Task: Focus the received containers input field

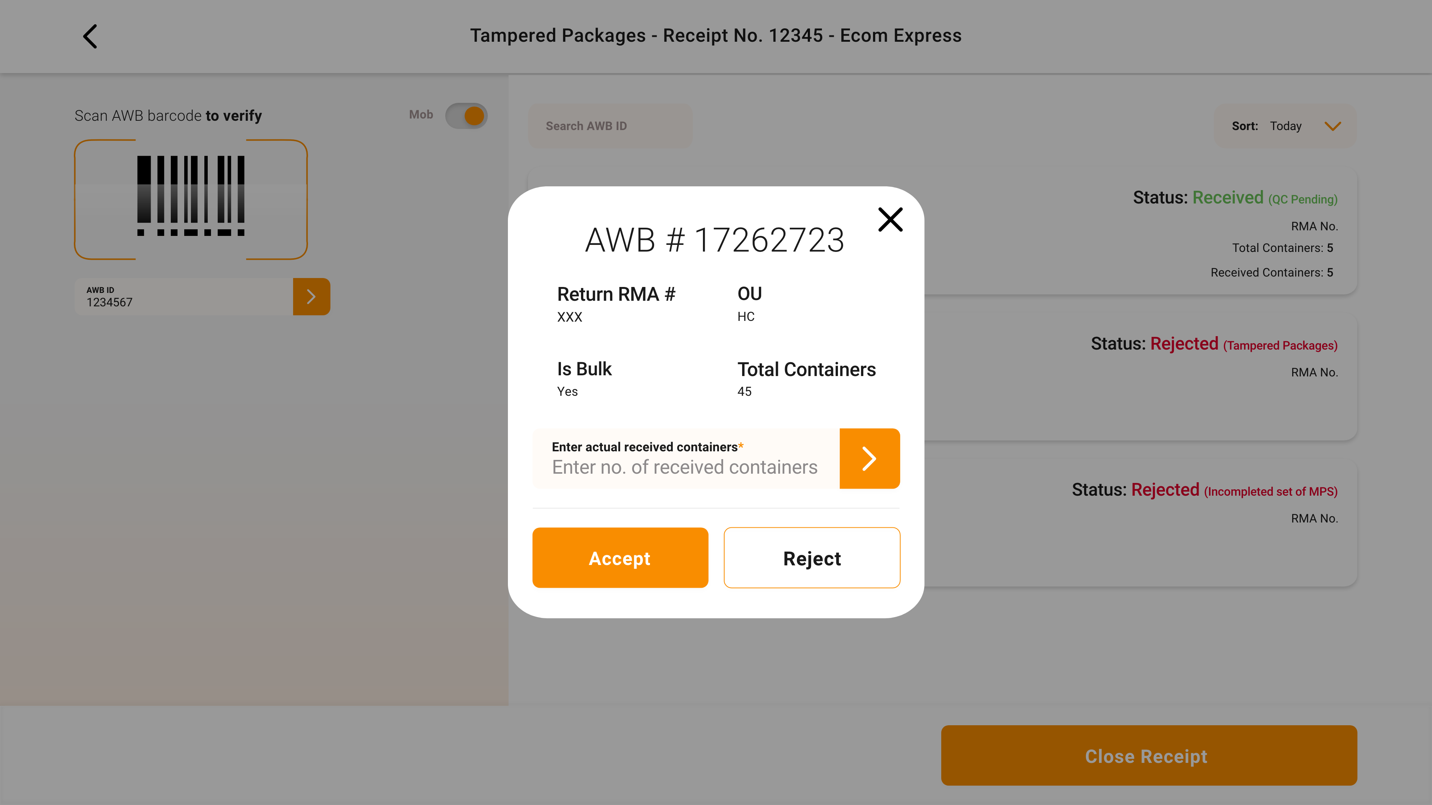Action: tap(685, 467)
